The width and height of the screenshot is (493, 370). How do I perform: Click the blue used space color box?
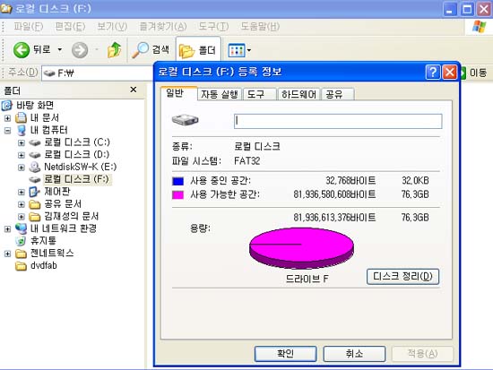[x=178, y=181]
